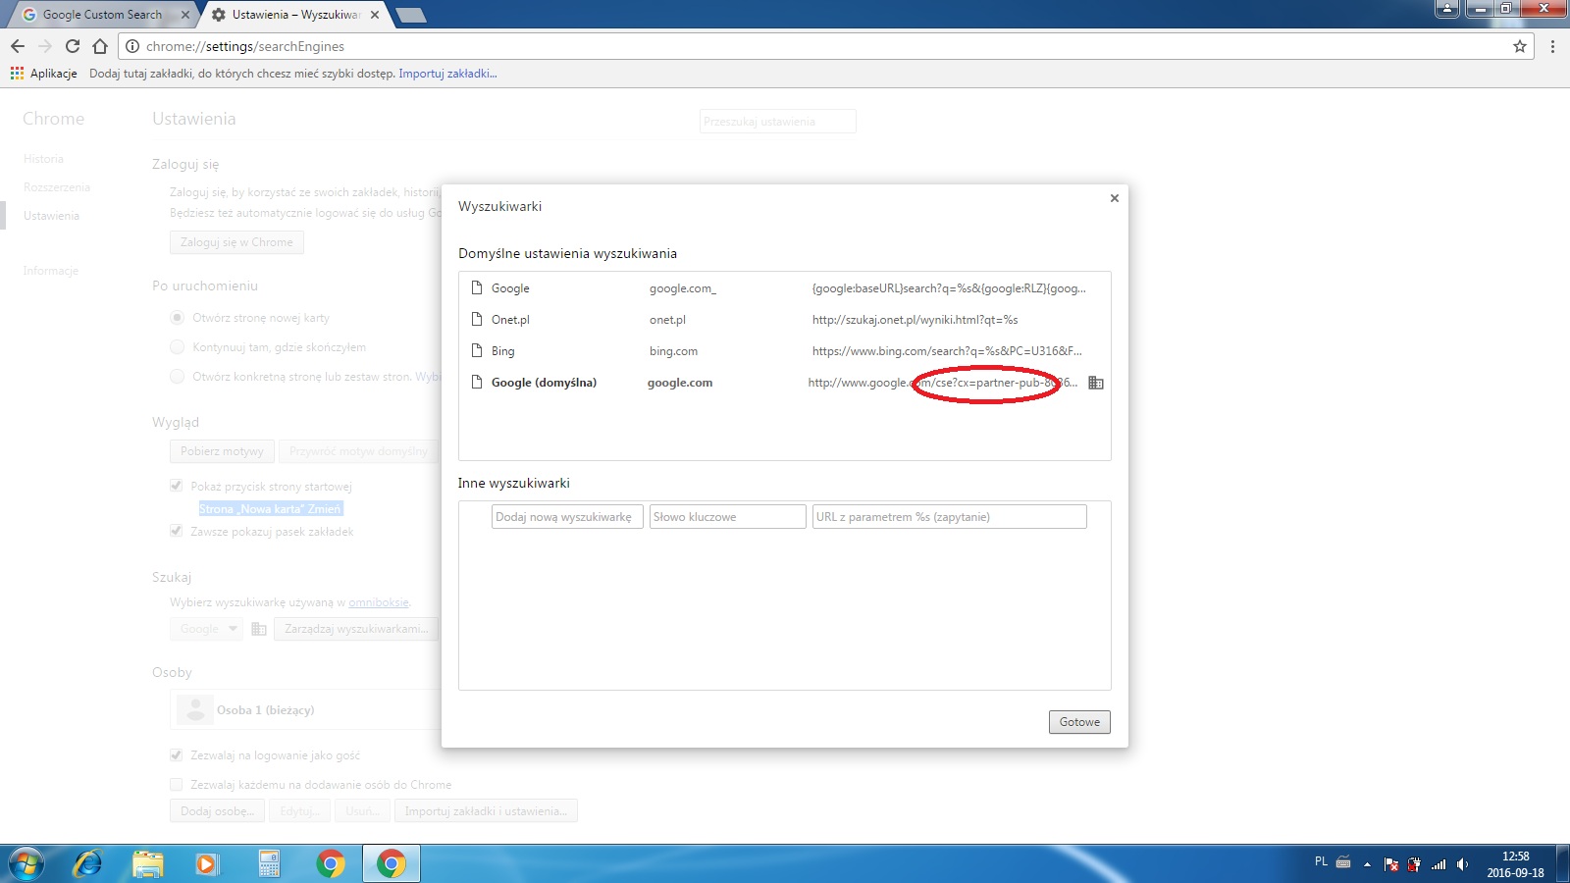Click the network signal tray icon
This screenshot has width=1570, height=883.
1439,864
